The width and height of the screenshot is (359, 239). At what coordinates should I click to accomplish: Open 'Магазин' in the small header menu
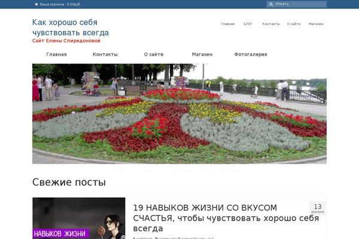point(316,24)
